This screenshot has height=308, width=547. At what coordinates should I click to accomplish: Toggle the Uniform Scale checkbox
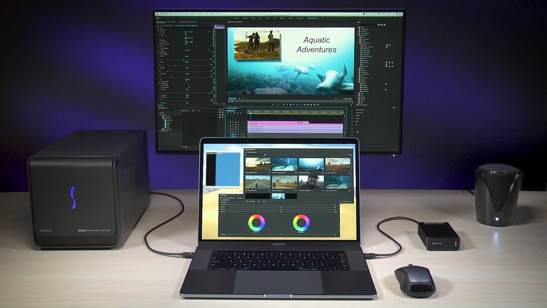point(186,38)
